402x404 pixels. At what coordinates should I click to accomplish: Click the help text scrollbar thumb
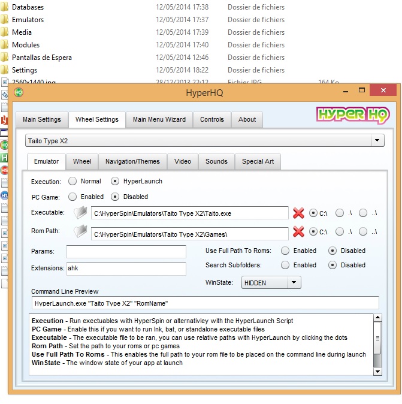click(x=377, y=338)
